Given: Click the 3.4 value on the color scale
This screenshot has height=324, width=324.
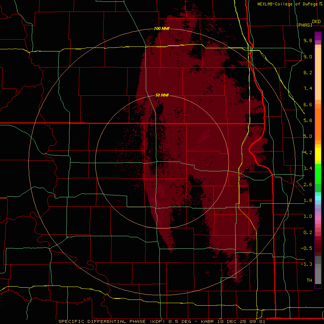Looking at the screenshot, I should [x=308, y=168].
